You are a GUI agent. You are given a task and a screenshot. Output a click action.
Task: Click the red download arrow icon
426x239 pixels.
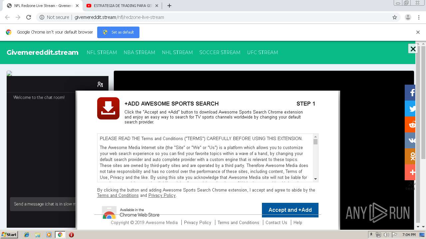click(108, 108)
